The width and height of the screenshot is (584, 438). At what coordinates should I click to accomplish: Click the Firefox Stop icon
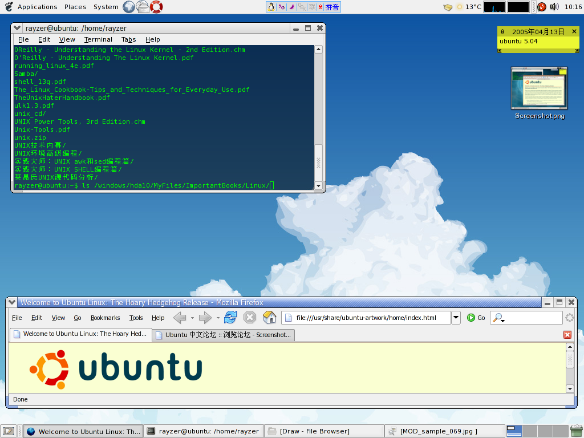250,317
